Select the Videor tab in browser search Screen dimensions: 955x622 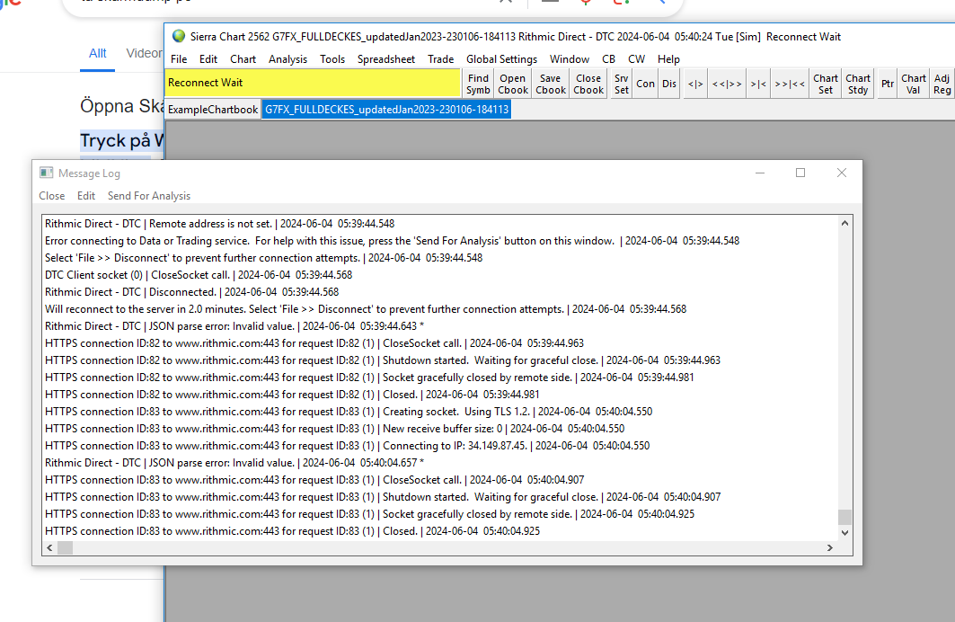(x=144, y=54)
